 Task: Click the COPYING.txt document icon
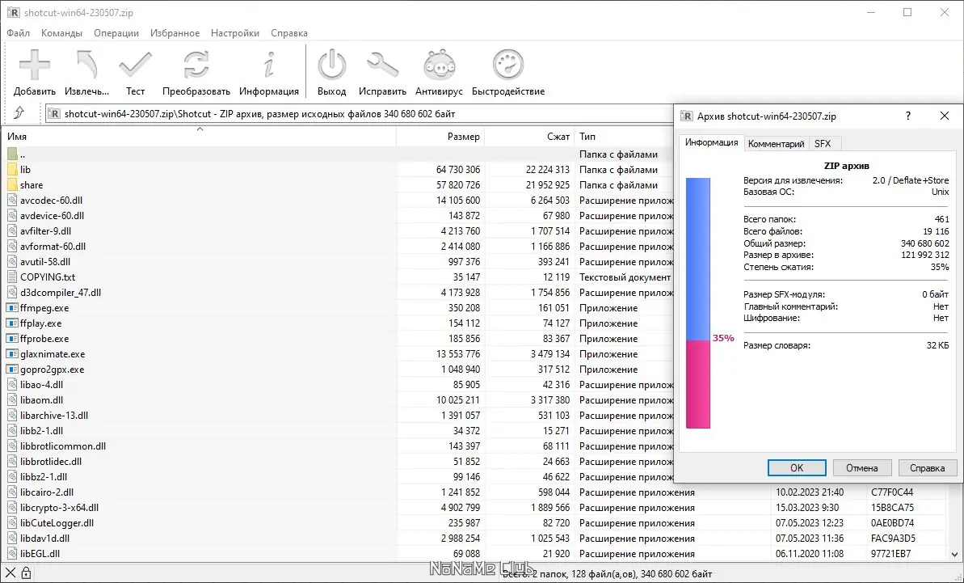(12, 277)
